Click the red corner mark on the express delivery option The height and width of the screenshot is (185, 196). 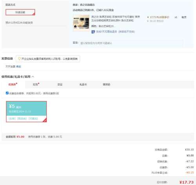click(34, 14)
